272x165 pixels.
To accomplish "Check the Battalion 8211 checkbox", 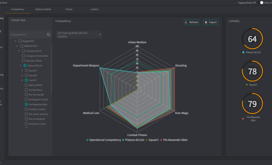I will point(22,46).
